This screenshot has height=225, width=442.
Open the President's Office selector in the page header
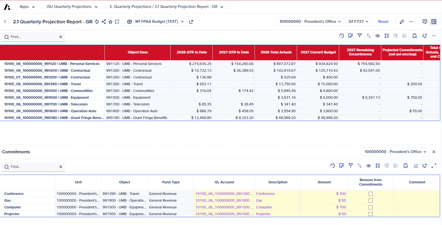click(310, 22)
